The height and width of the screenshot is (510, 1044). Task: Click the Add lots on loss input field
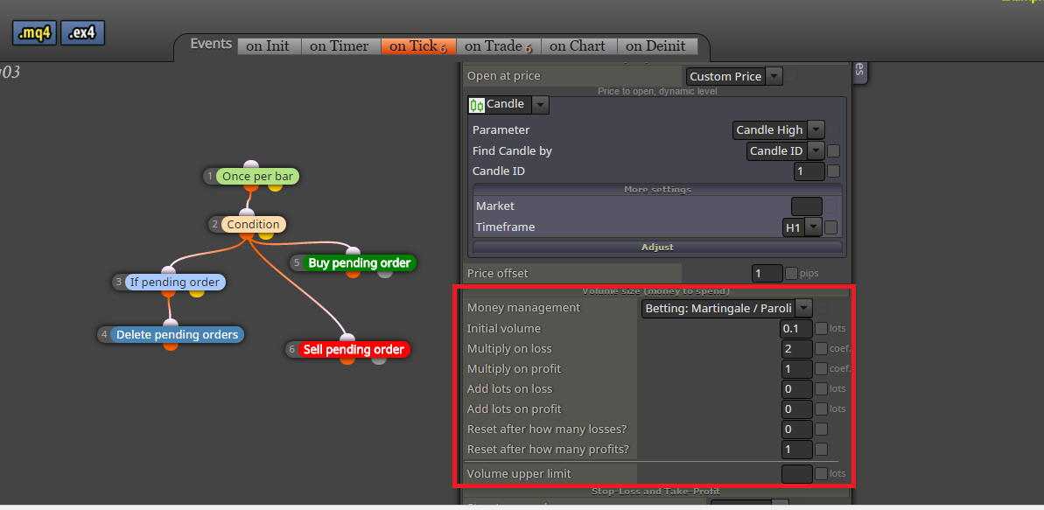pos(797,388)
